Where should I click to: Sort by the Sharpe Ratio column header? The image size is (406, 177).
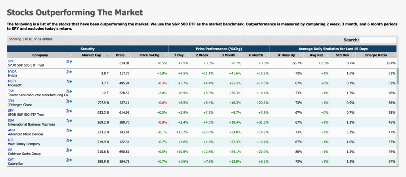point(376,55)
